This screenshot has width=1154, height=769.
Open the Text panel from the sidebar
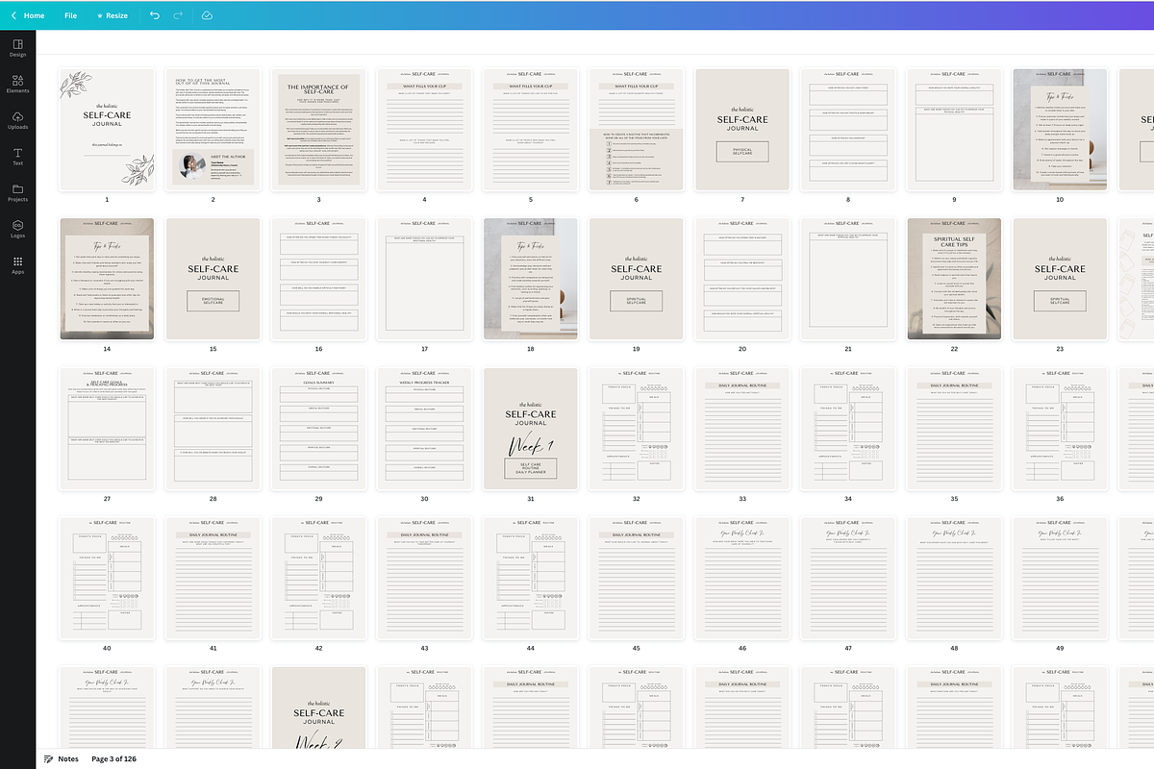coord(16,158)
